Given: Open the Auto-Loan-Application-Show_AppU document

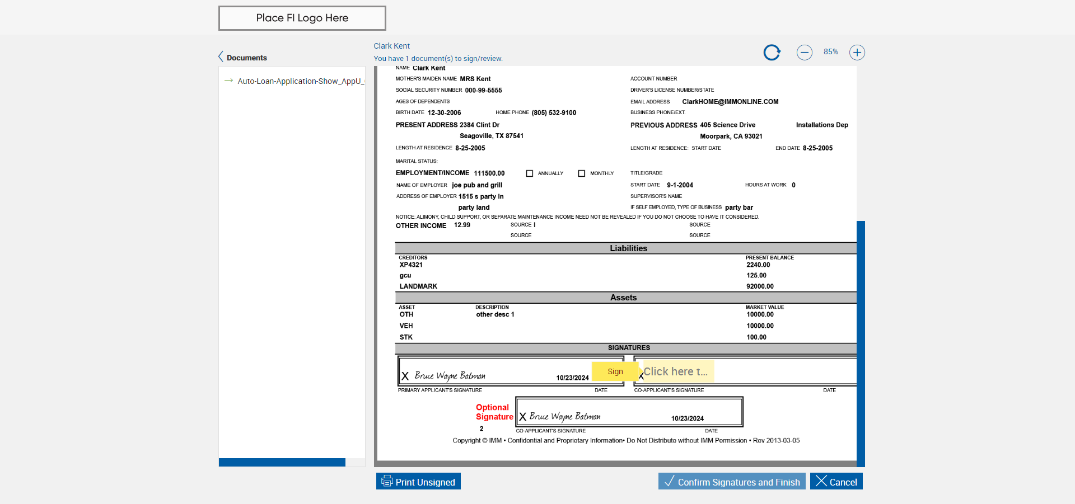Looking at the screenshot, I should click(301, 81).
